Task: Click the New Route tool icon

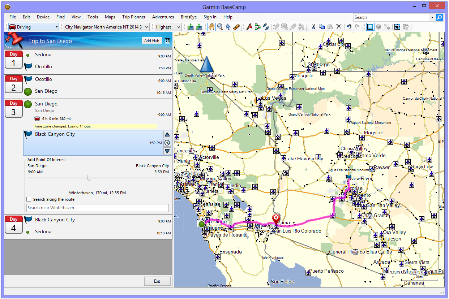Action: pos(257,27)
